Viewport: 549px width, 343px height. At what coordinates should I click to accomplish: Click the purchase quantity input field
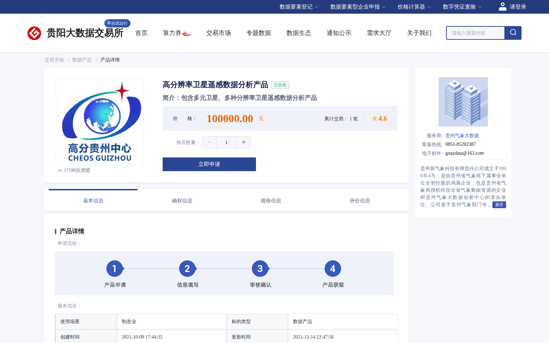226,142
